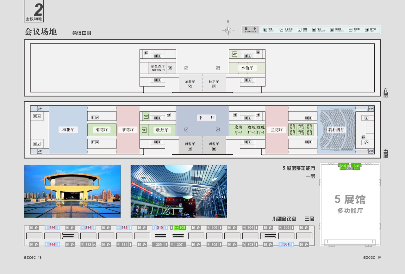Click the restaurant icon under 桂花厅
Screen dimensions: 405x274
coord(214,86)
